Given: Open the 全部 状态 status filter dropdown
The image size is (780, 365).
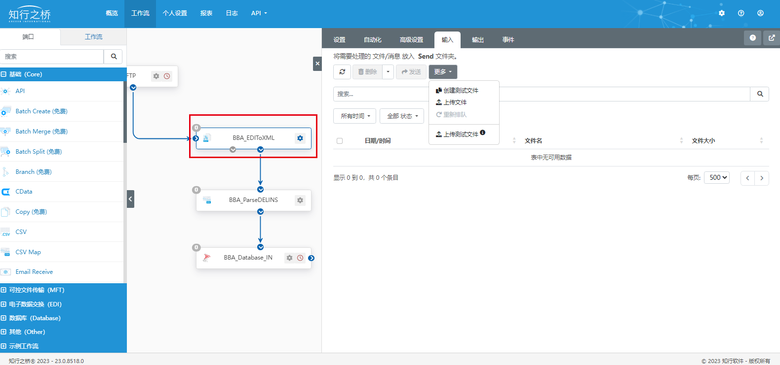Looking at the screenshot, I should pos(402,116).
